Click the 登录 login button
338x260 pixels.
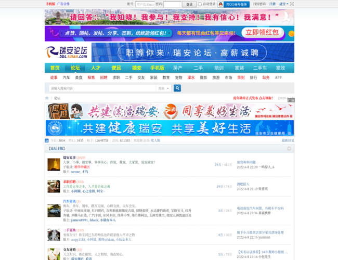189,4
